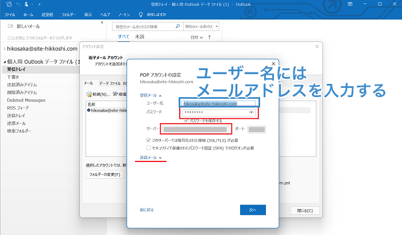Image resolution: width=402 pixels, height=235 pixels.
Task: Collapse the incoming mail (受信メール) section
Action: (150, 95)
